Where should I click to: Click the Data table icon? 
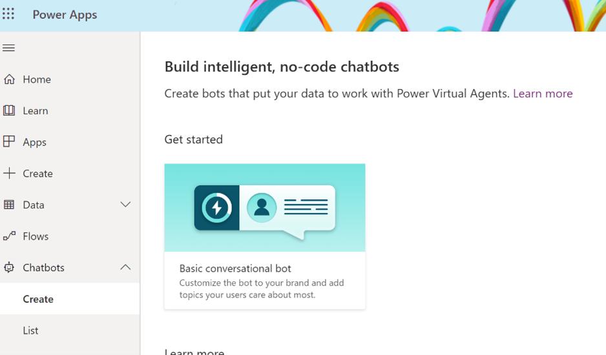[x=9, y=205]
